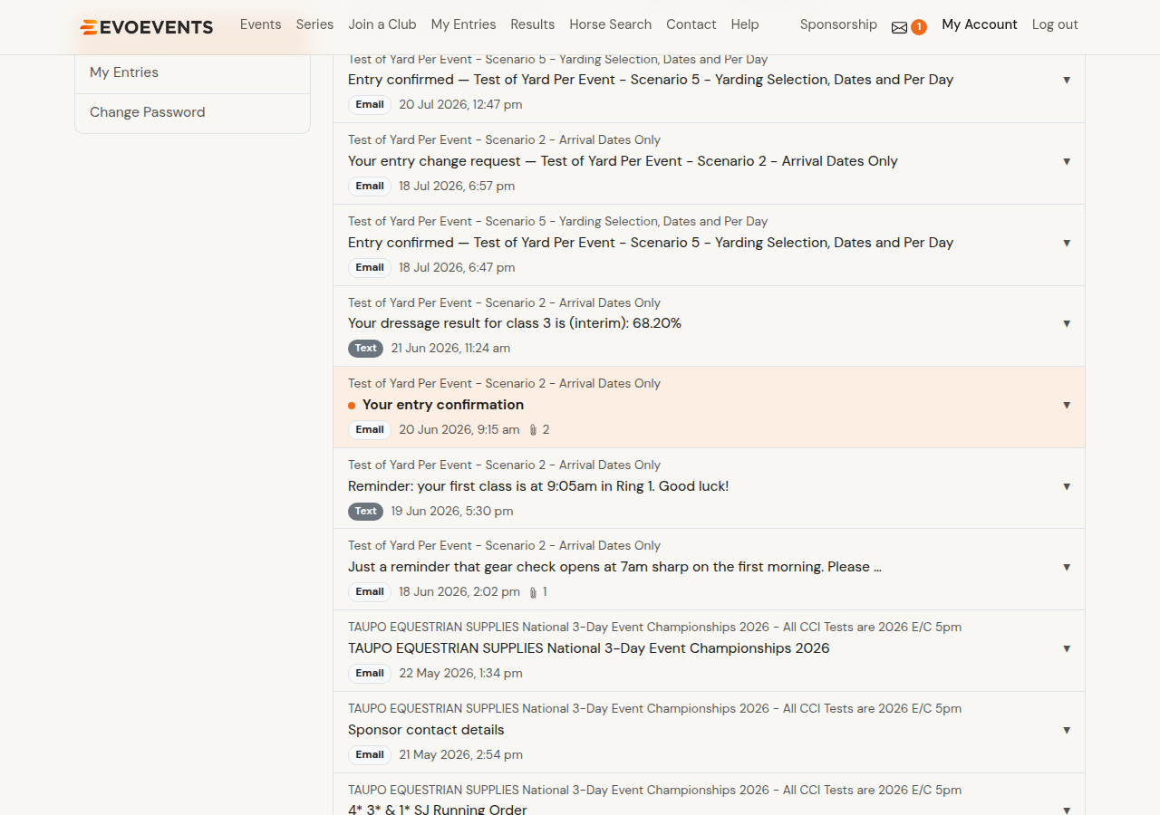Expand 20 Jul Entry confirmed Scenario 5 message
Screen dimensions: 1160x815
click(x=1067, y=80)
